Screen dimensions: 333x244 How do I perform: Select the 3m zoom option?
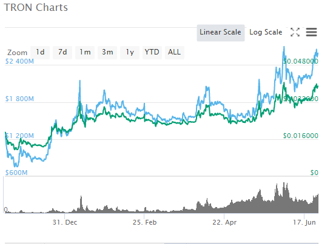107,52
